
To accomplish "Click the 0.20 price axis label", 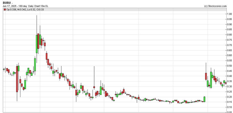I will [x=229, y=97].
